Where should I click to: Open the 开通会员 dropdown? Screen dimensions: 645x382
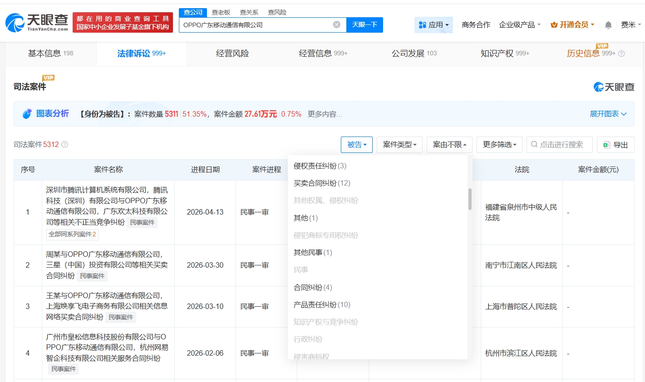pyautogui.click(x=572, y=24)
